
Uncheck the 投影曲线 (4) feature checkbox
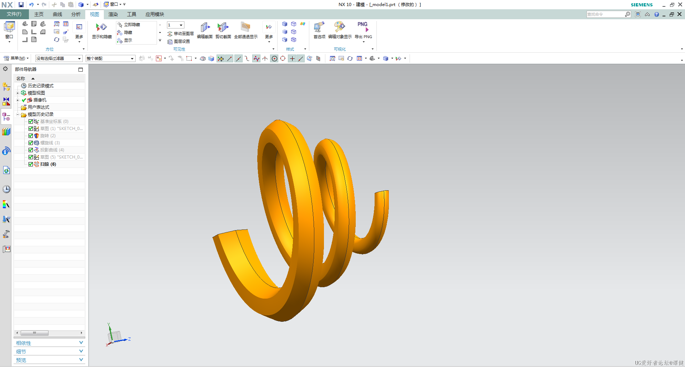tap(31, 150)
